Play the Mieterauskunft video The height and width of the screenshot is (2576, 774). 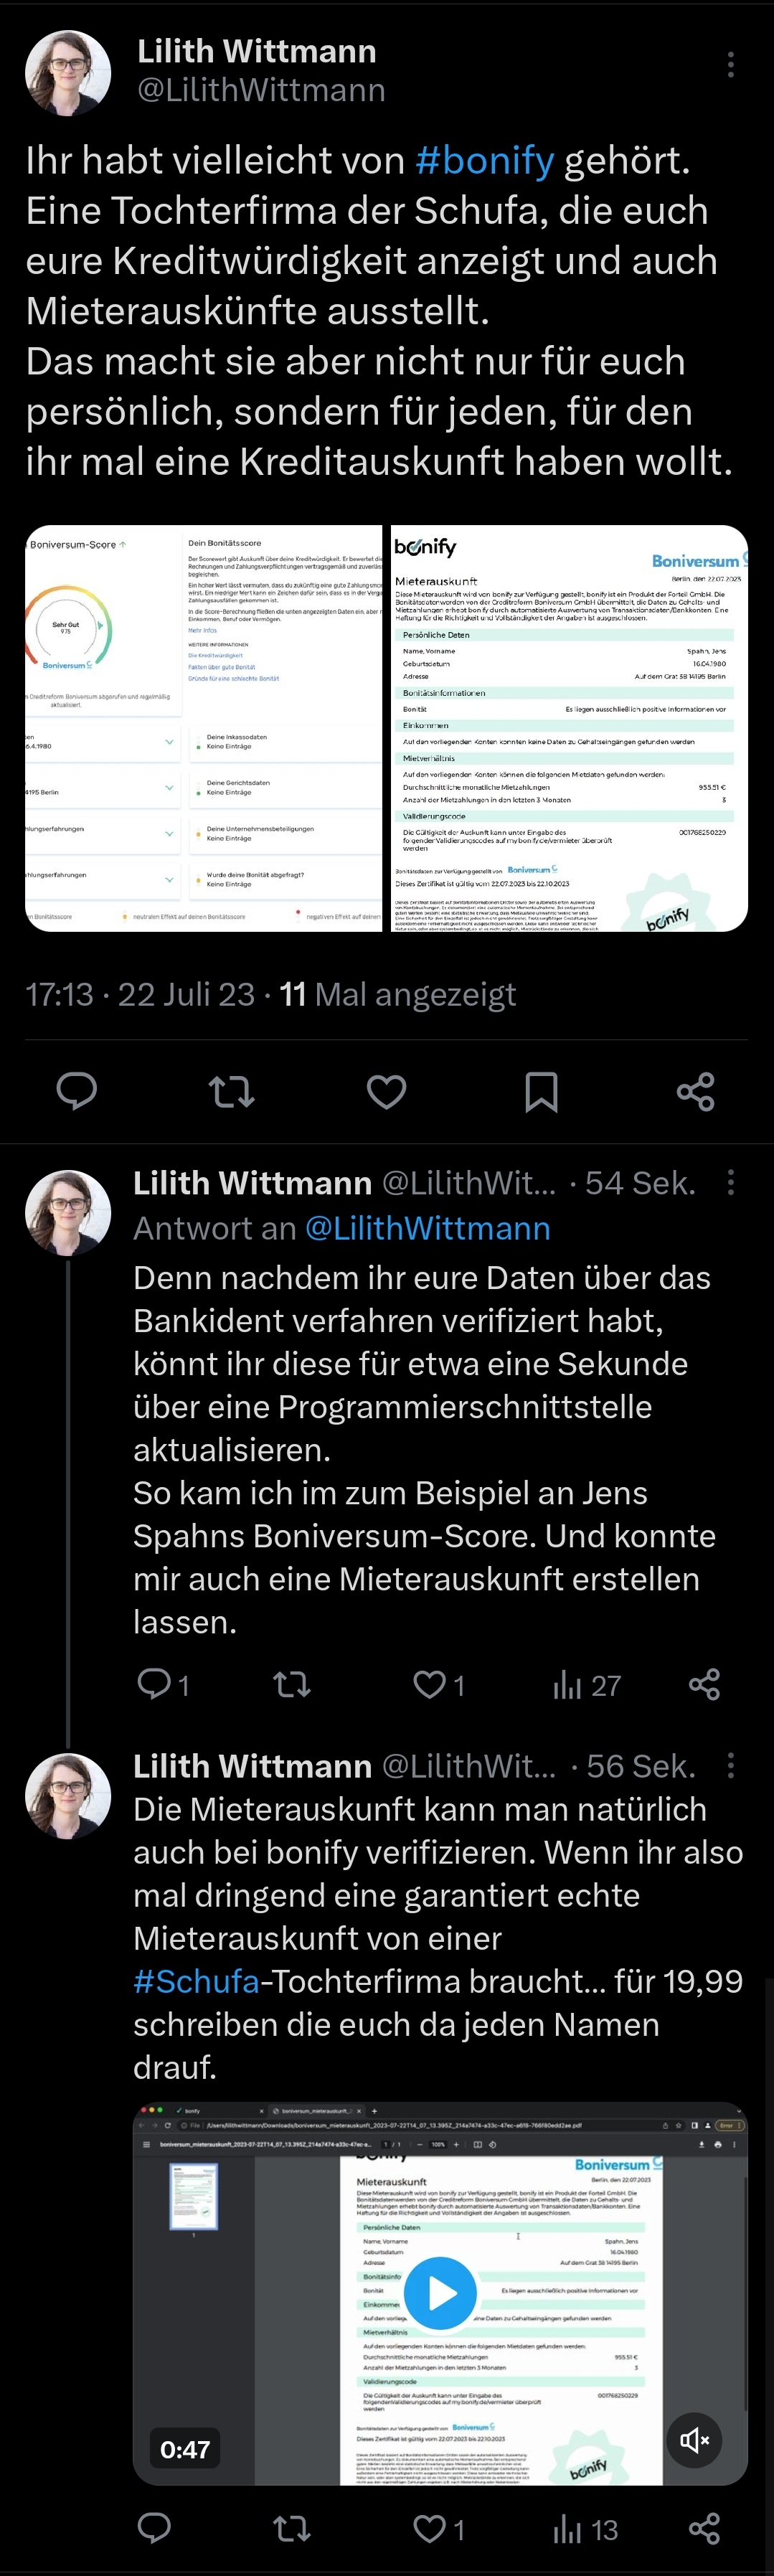pos(441,2292)
